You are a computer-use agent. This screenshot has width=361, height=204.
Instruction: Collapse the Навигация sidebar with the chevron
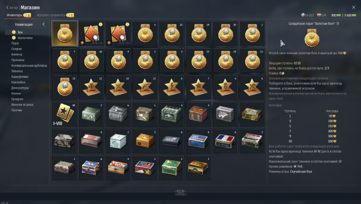click(x=44, y=24)
